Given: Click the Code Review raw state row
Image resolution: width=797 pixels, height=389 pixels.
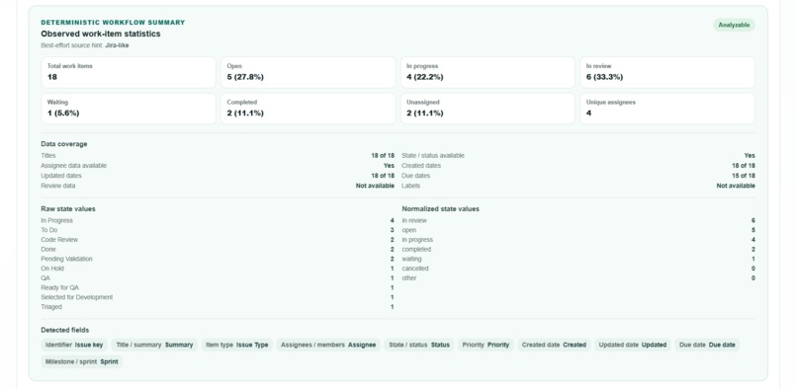Looking at the screenshot, I should 218,240.
